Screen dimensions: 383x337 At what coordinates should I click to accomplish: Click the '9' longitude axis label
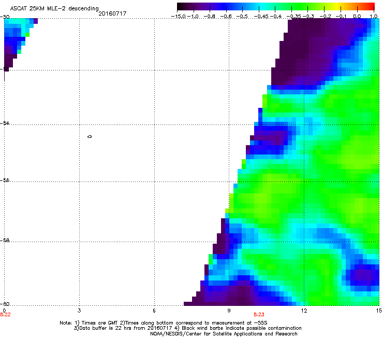[x=229, y=311]
